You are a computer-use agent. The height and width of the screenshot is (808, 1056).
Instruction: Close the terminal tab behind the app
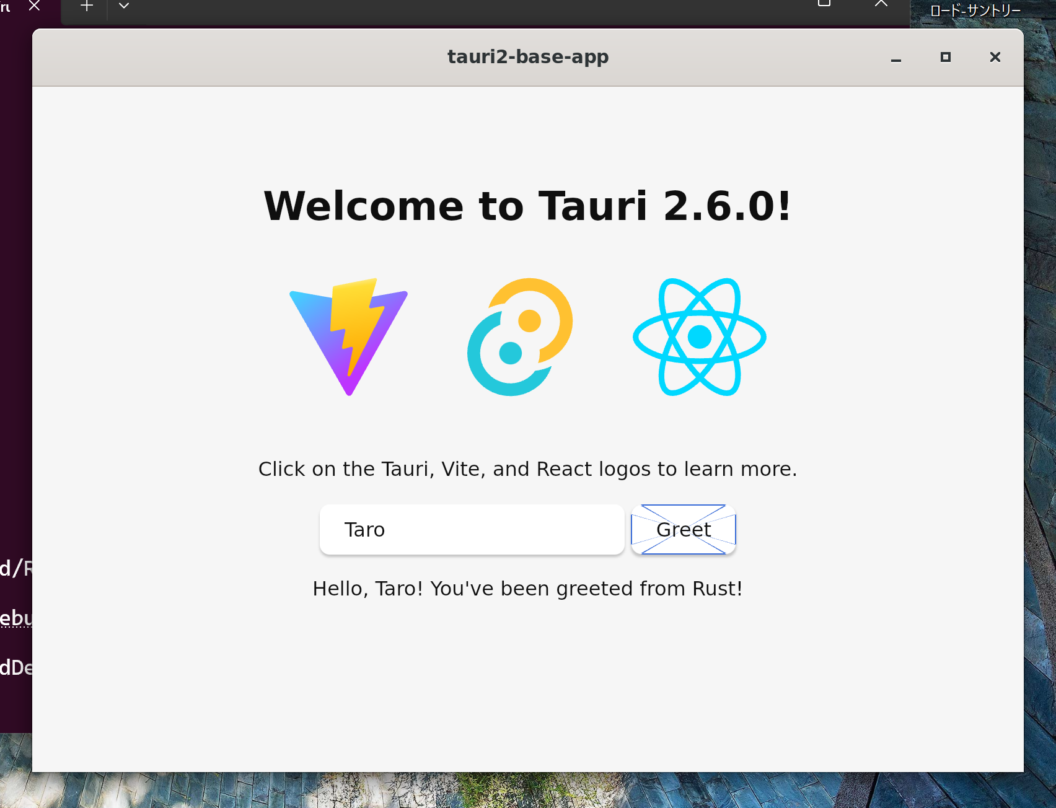35,6
